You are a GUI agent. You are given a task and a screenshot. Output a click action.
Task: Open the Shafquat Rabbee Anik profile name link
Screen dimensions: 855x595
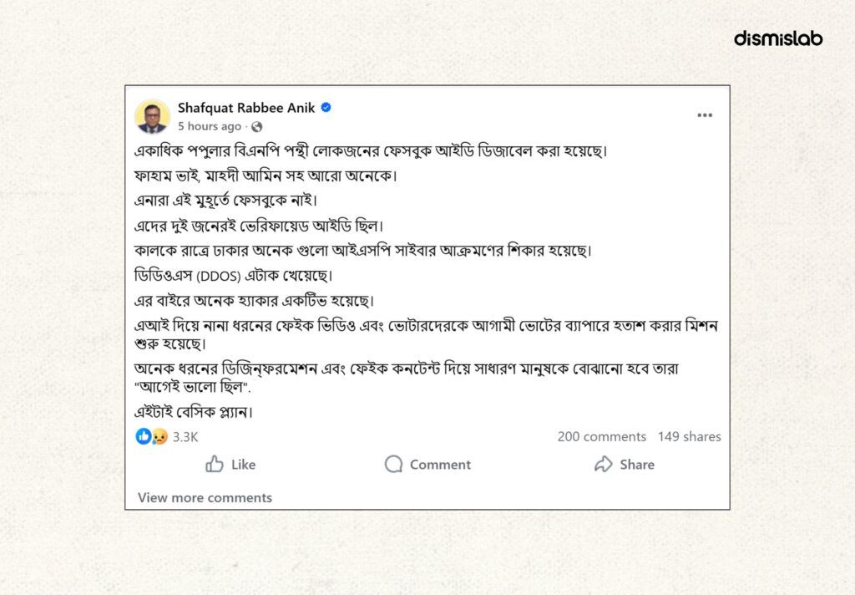[x=246, y=108]
